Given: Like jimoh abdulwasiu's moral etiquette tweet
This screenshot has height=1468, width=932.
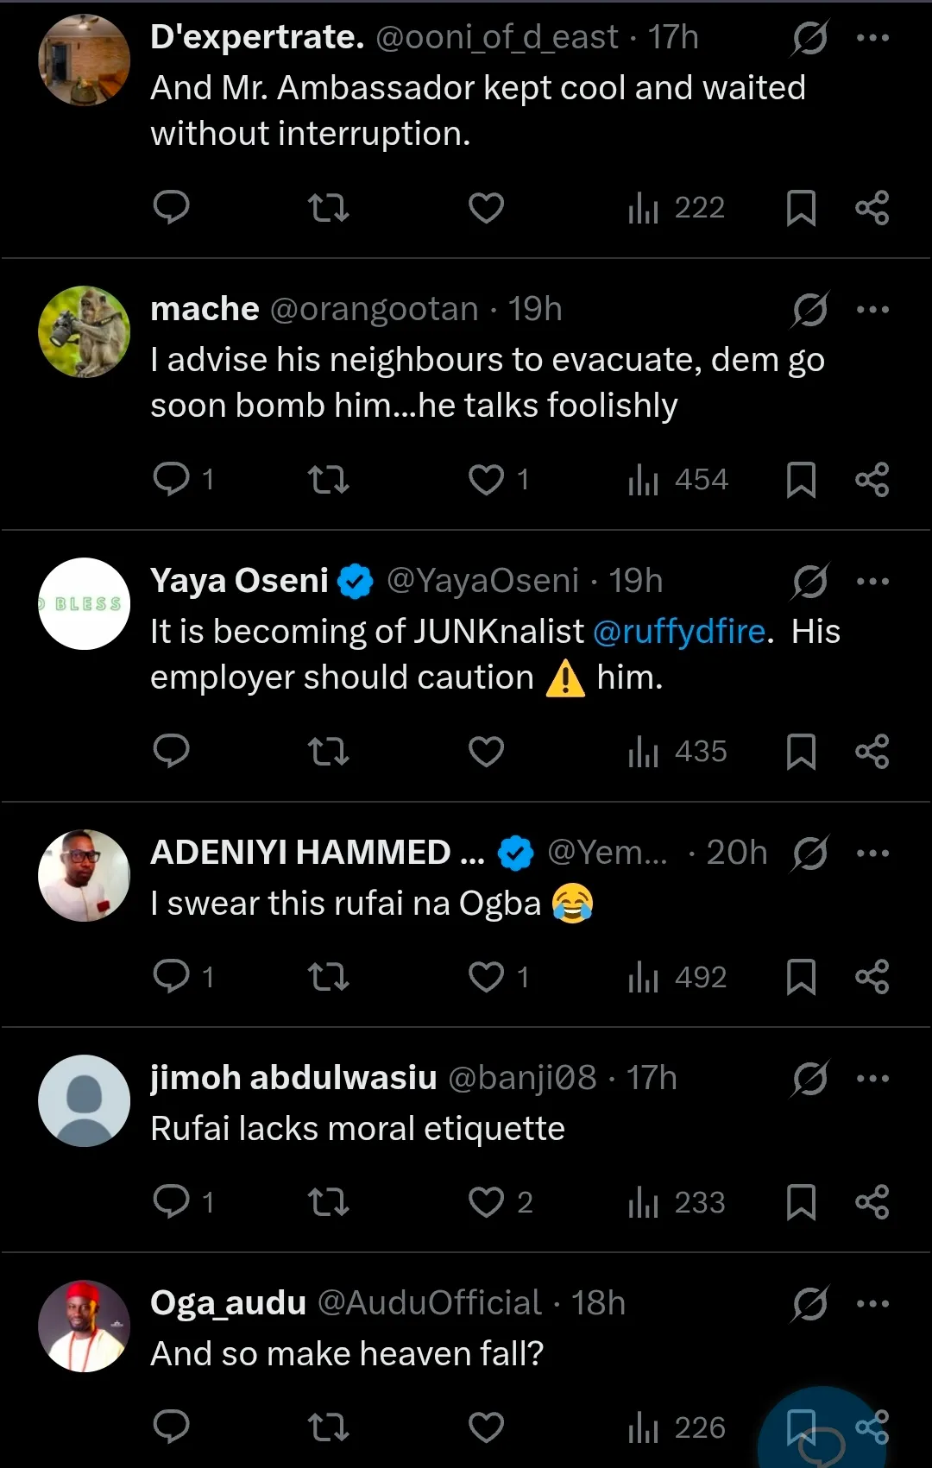Looking at the screenshot, I should (x=486, y=1201).
